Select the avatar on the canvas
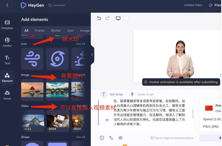The height and width of the screenshot is (146, 222). [180, 59]
